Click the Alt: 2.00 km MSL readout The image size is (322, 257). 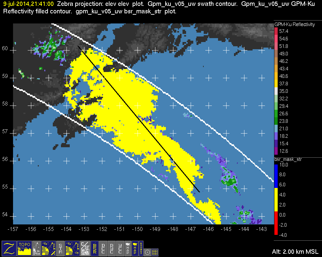[x=295, y=251]
